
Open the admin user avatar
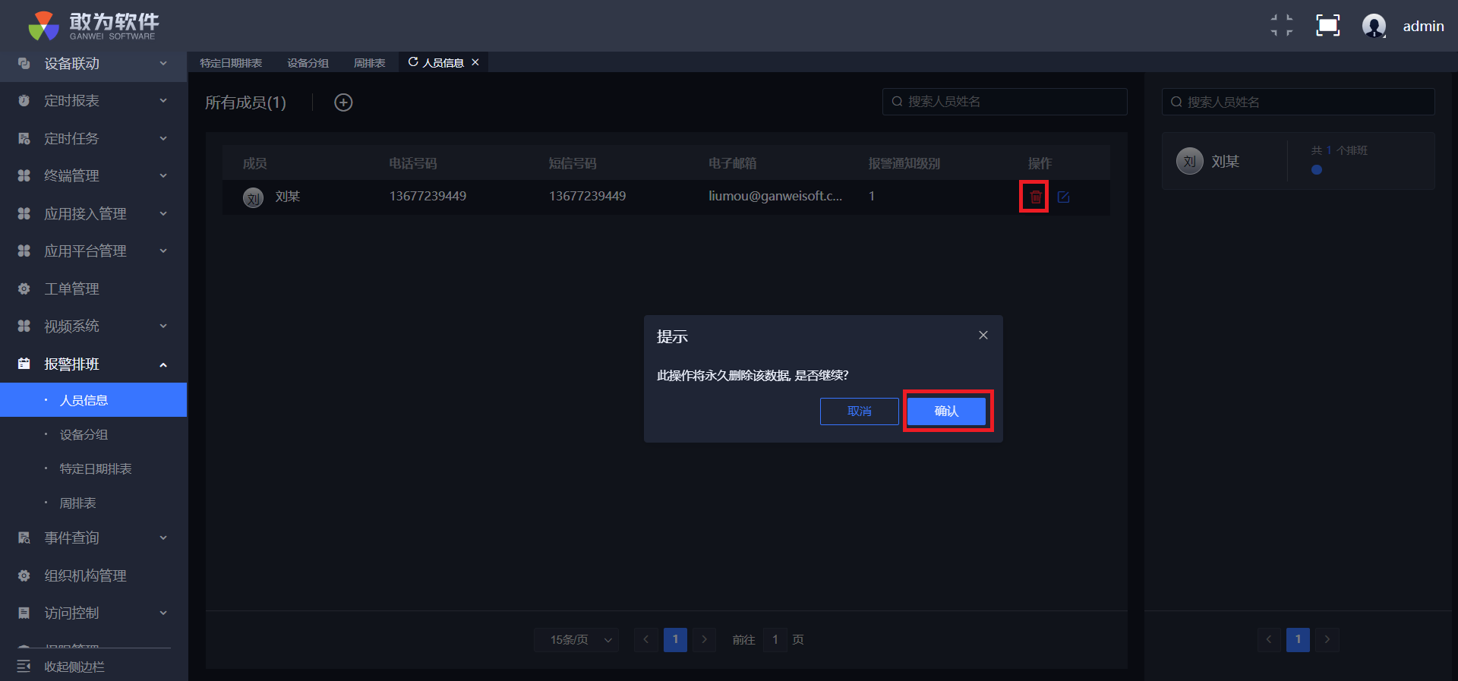tap(1374, 26)
